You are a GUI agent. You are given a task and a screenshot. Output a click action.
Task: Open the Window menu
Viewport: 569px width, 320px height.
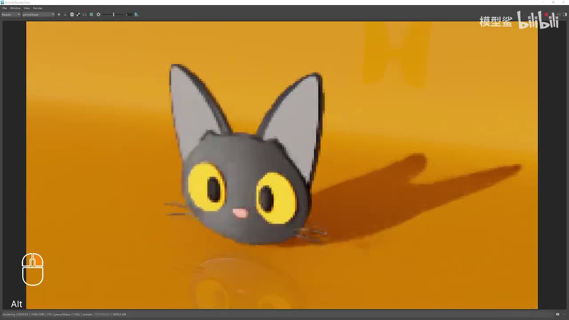[15, 8]
